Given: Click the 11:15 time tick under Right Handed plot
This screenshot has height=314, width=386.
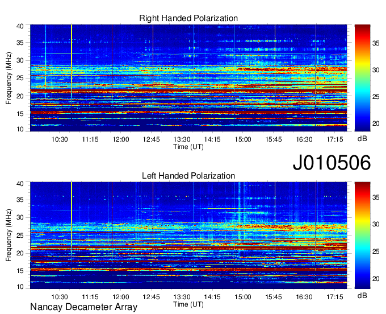Looking at the screenshot, I should coord(90,139).
